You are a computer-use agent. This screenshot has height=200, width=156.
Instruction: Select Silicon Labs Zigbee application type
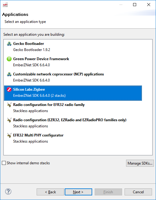pyautogui.click(x=73, y=93)
